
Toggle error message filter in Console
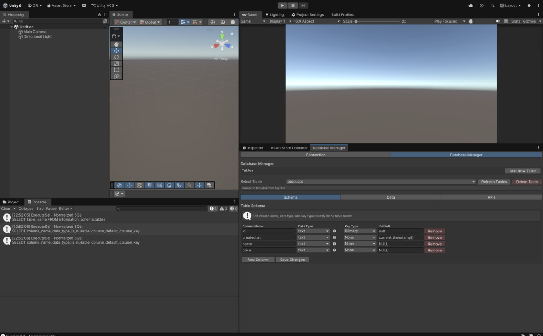tap(233, 208)
